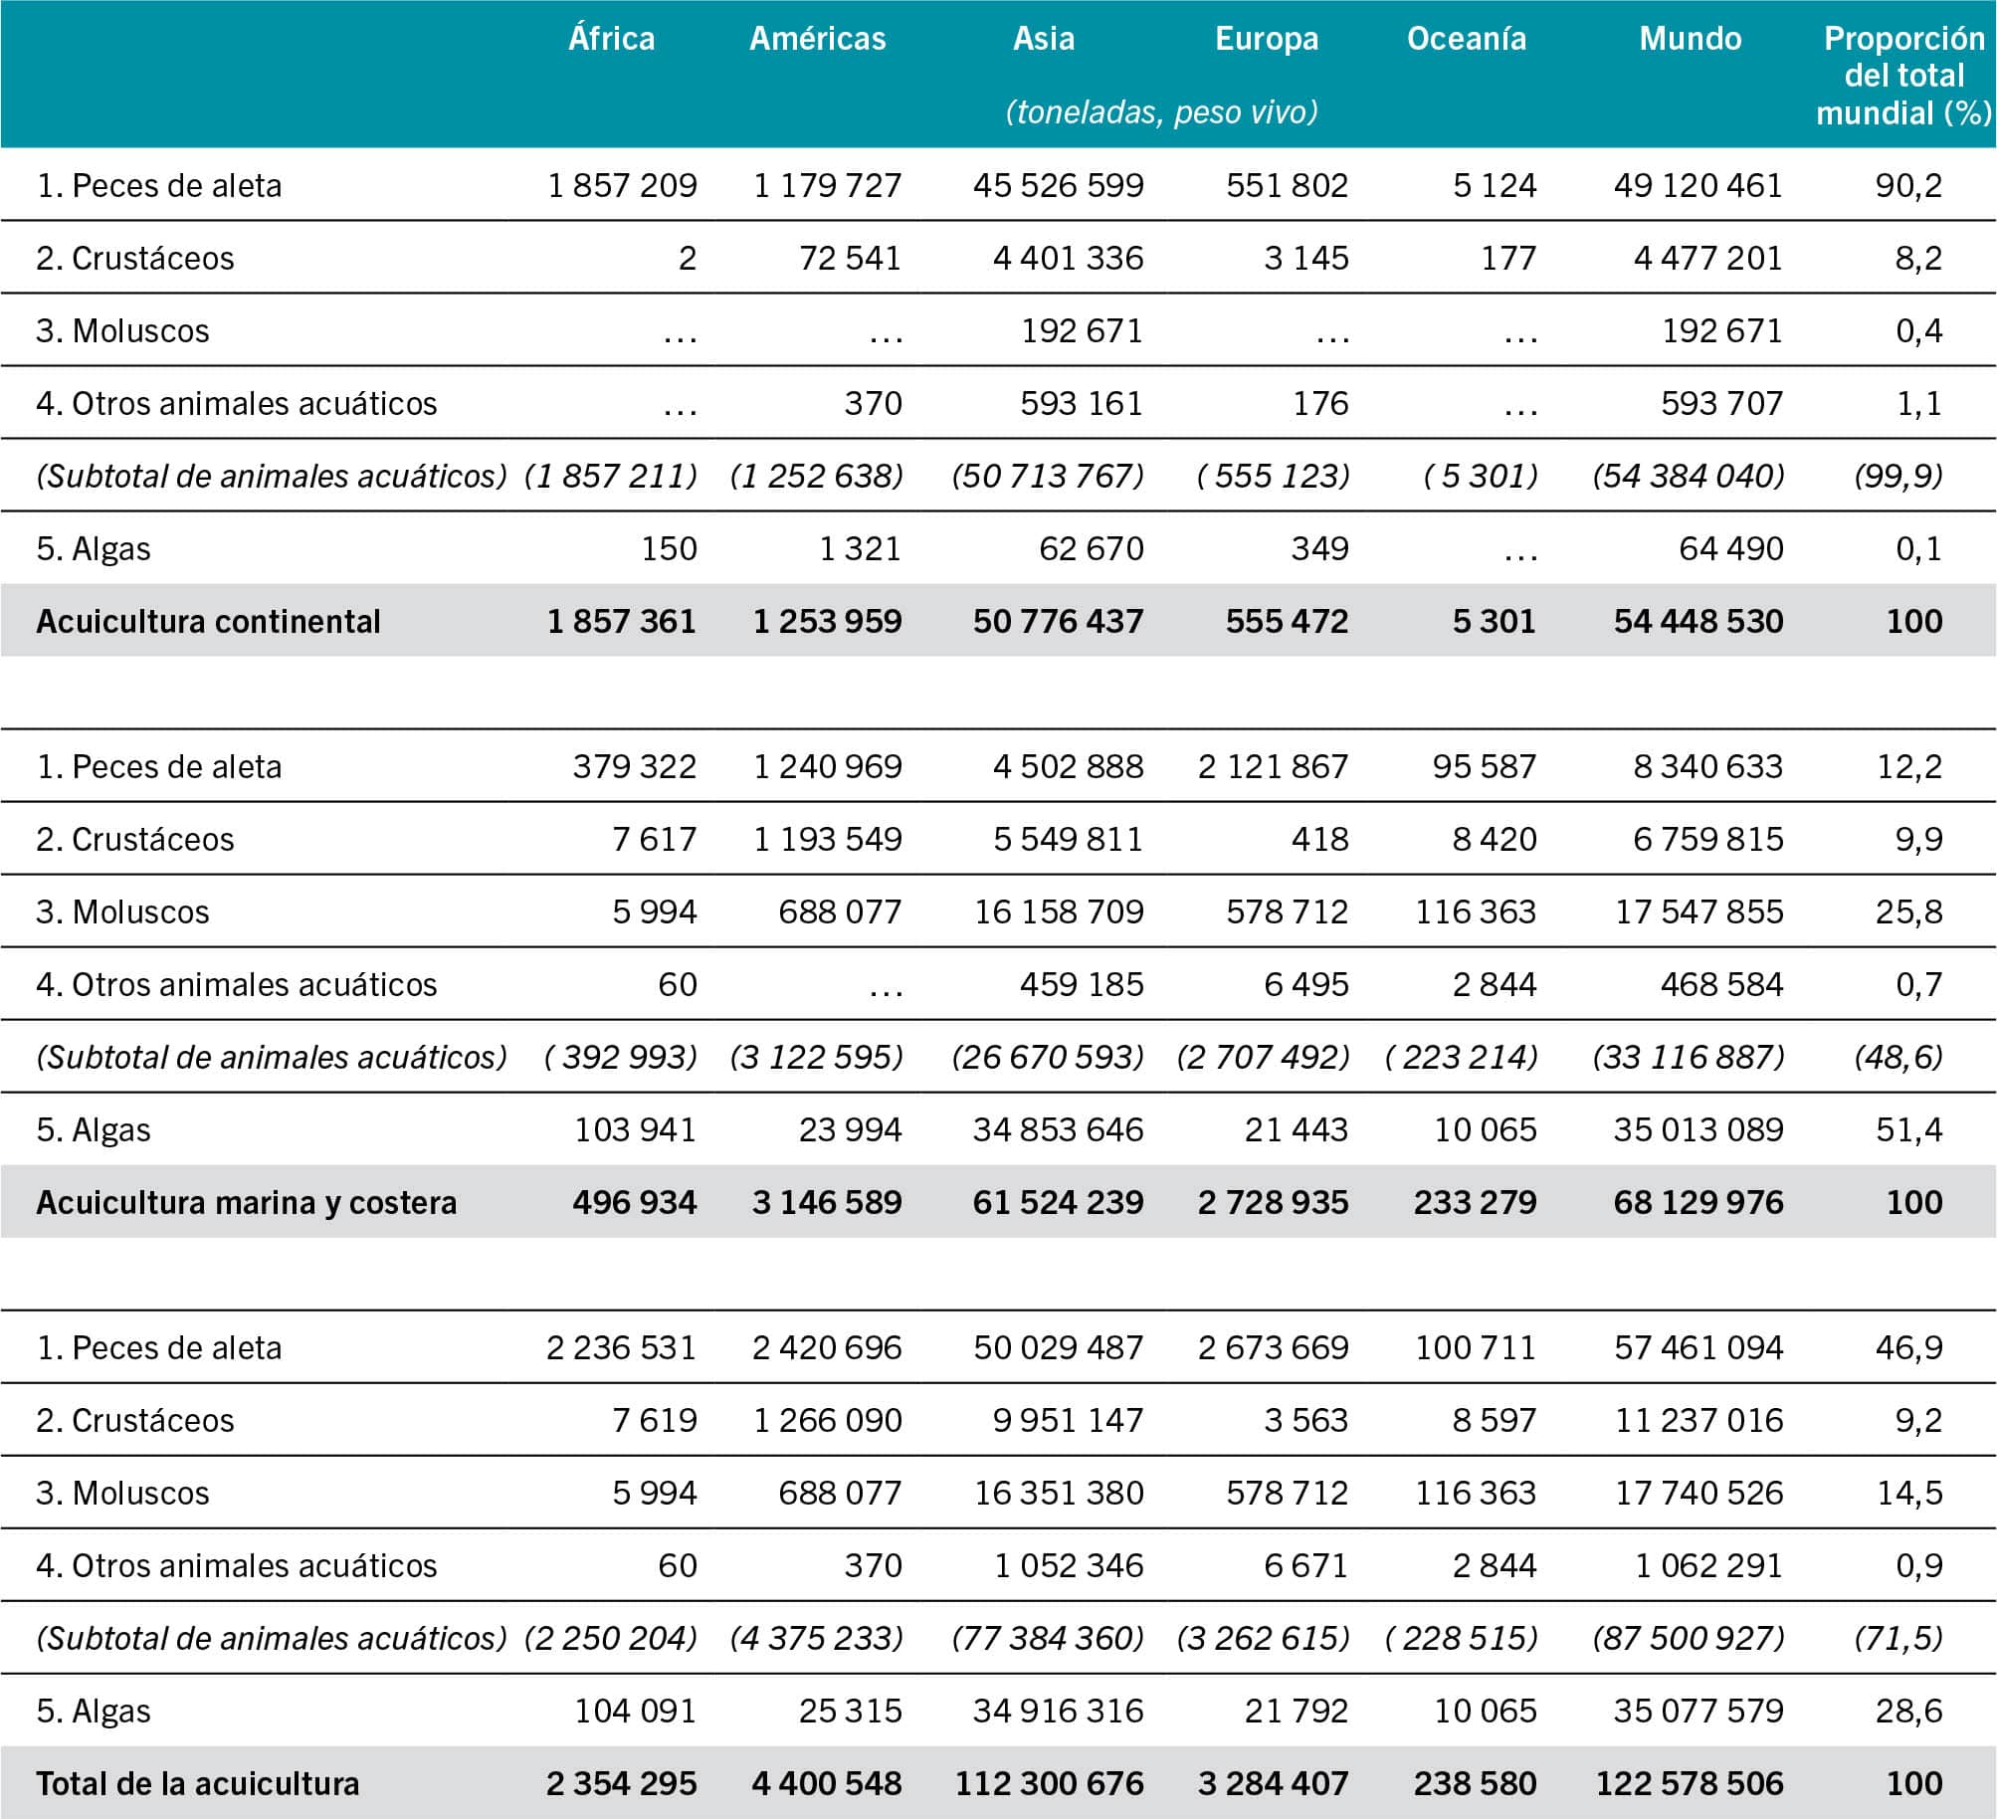The image size is (1997, 1819).
Task: Click the Américas column header
Action: coord(817,38)
